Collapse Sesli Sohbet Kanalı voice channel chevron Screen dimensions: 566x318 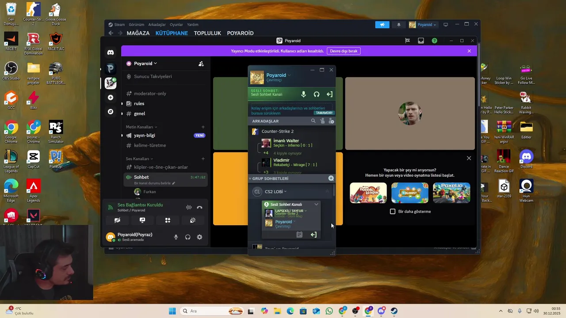point(316,204)
